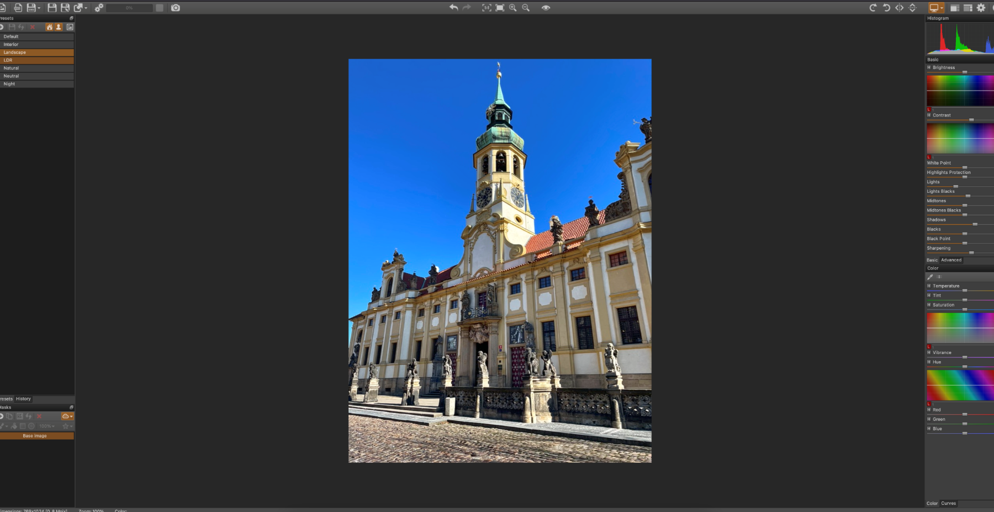
Task: Rotate image clockwise using the toolbar icon
Action: 873,8
